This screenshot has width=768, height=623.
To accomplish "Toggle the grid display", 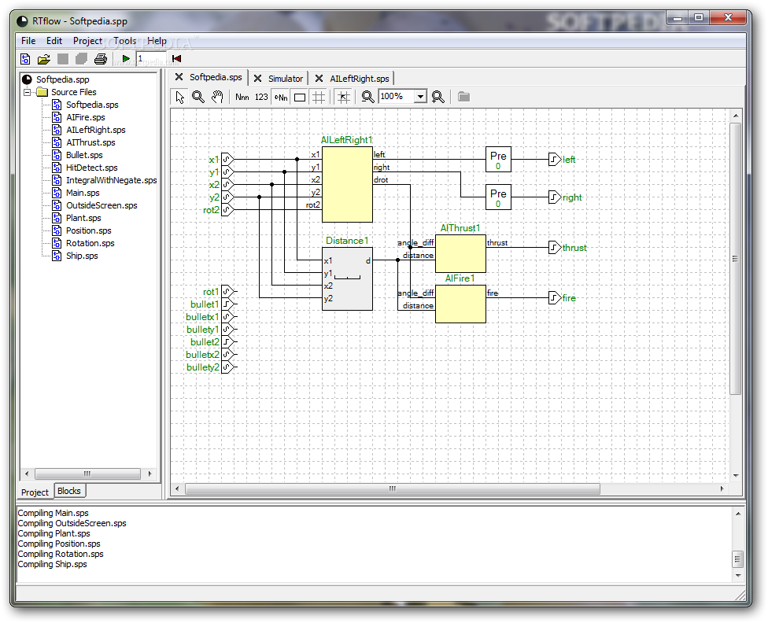I will (319, 97).
